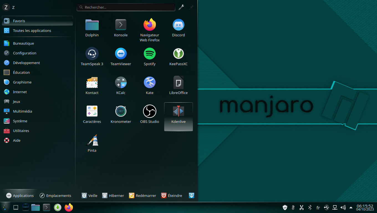
Task: Browse the Système category
Action: (x=37, y=121)
